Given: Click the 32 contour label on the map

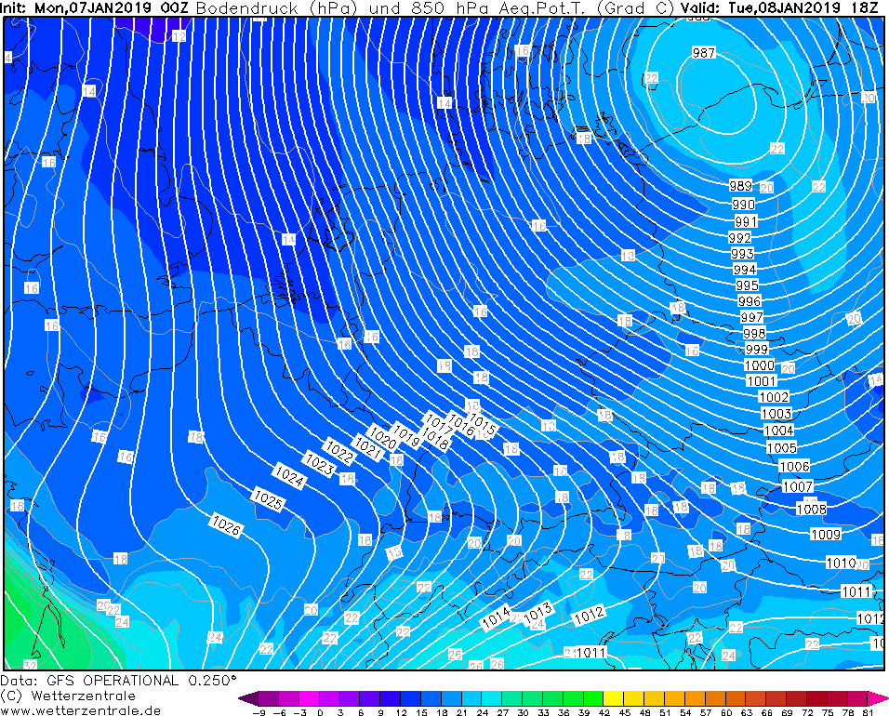Looking at the screenshot, I should [30, 665].
